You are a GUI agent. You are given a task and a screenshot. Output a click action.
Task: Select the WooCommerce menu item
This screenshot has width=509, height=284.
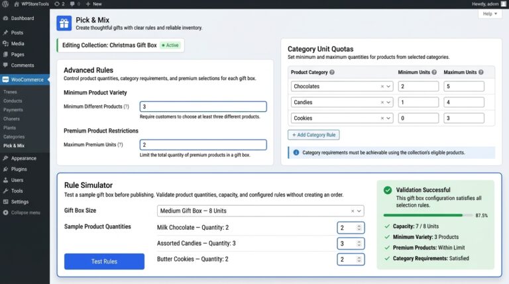[x=25, y=79]
